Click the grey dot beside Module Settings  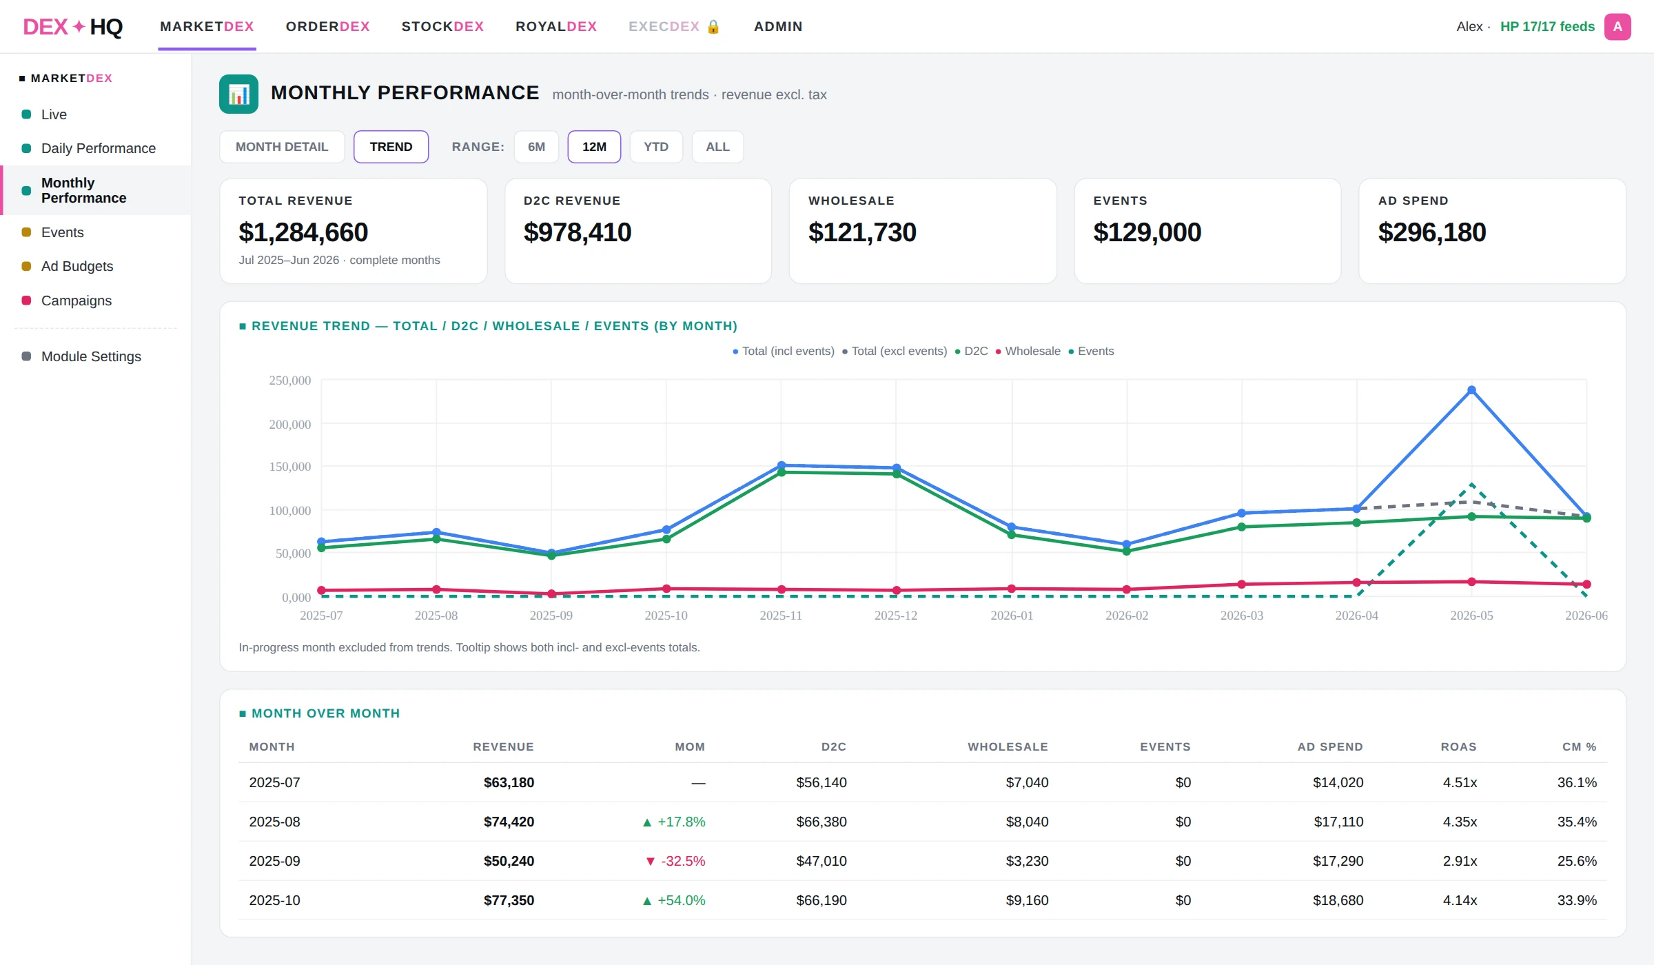pyautogui.click(x=26, y=356)
